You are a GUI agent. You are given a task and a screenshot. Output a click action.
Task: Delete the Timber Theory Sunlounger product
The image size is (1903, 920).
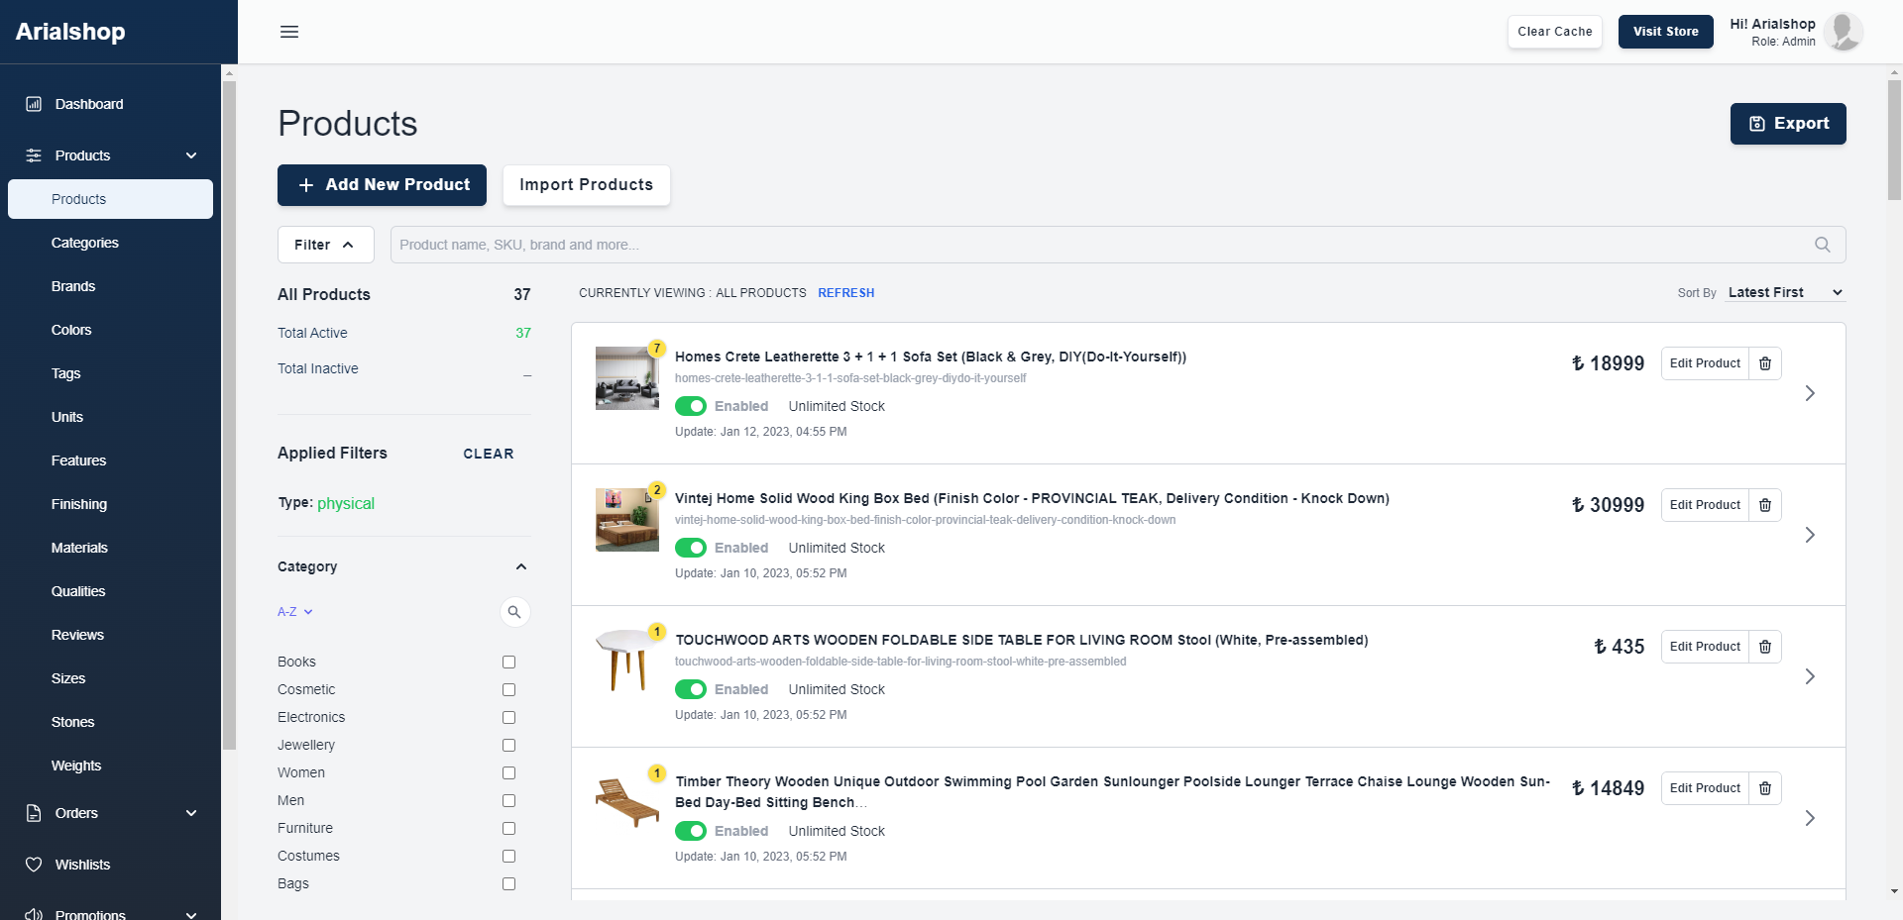[1765, 788]
